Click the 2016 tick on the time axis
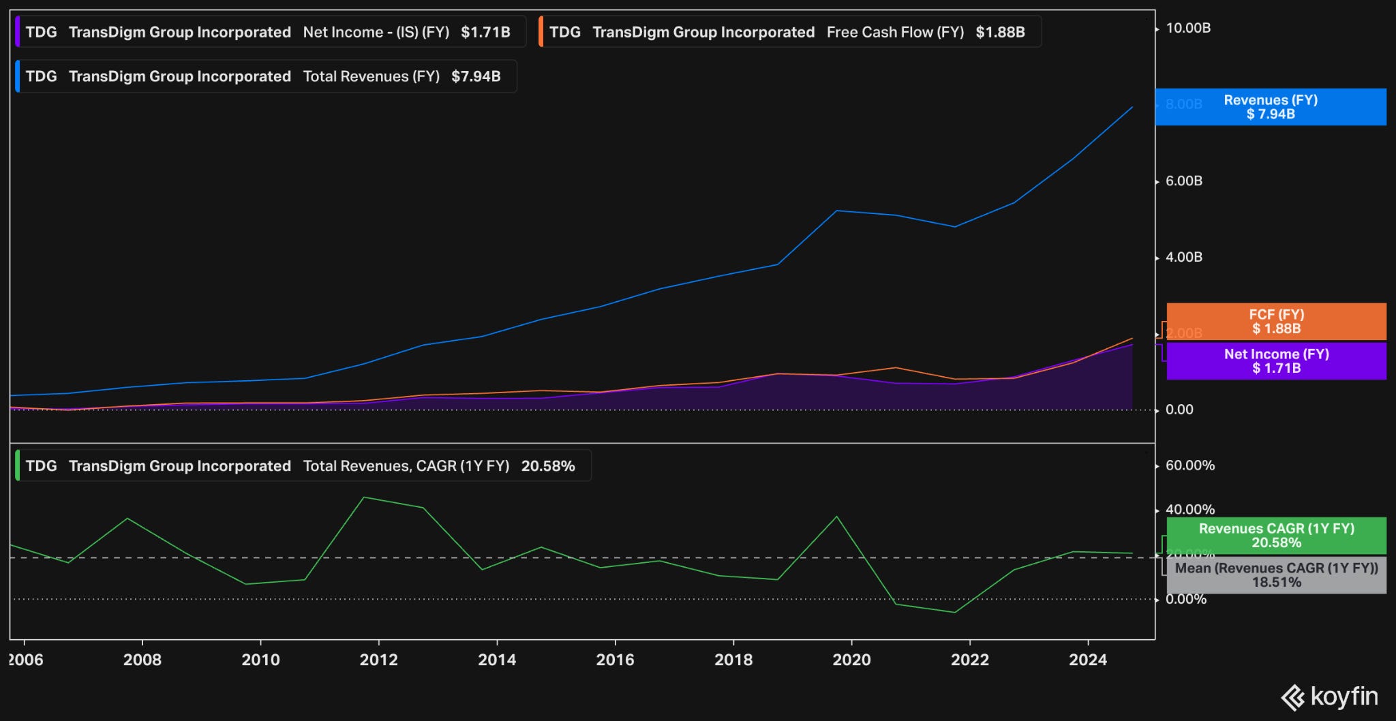The width and height of the screenshot is (1396, 721). pyautogui.click(x=615, y=660)
